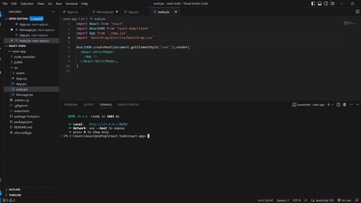
Task: Open .eslintrc.cjs in the file tree
Action: pos(21,100)
